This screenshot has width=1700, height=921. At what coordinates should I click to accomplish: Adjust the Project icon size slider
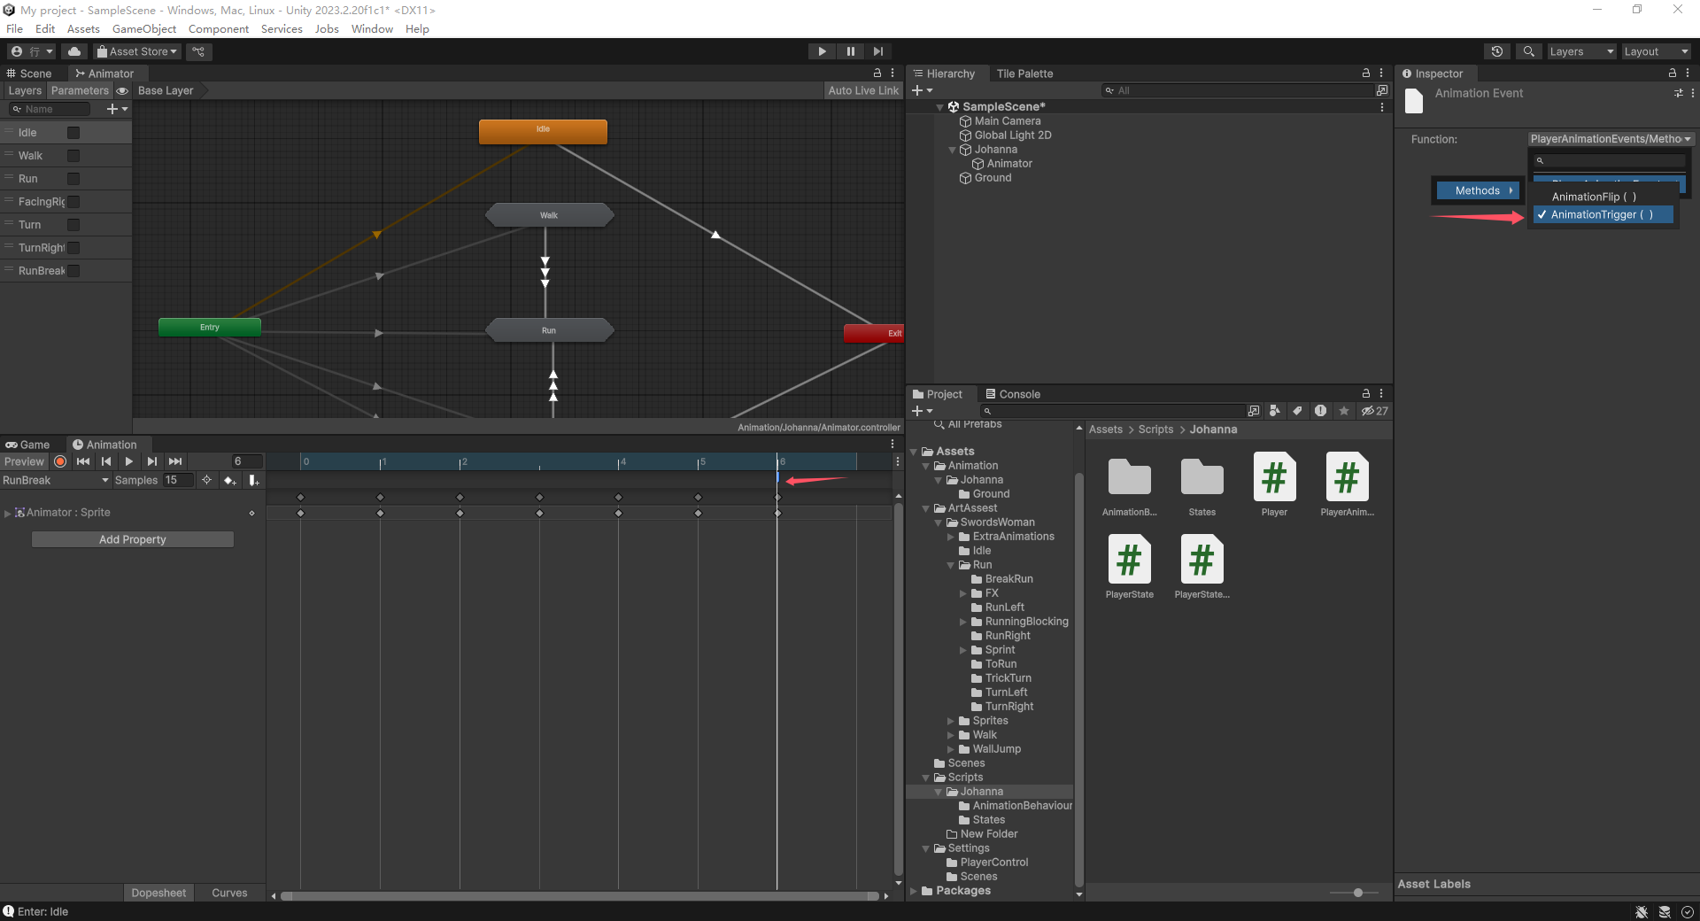tap(1357, 893)
